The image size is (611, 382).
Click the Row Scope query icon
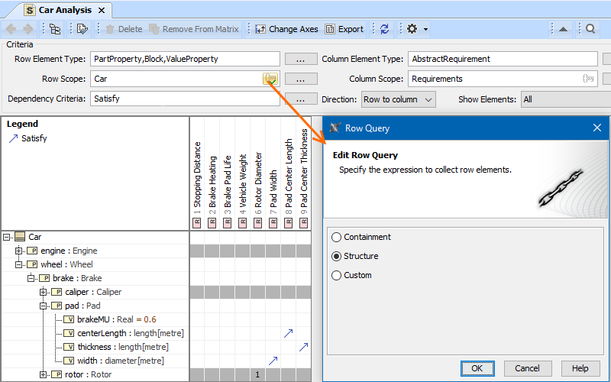coord(270,79)
